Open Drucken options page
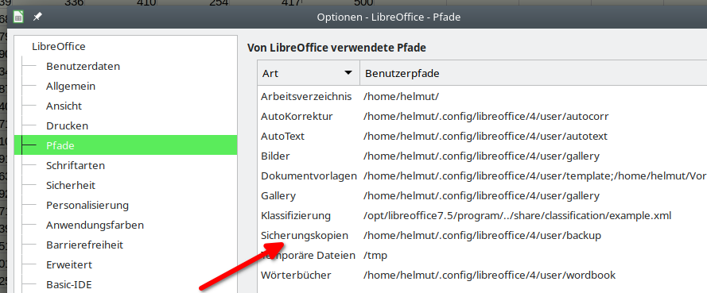This screenshot has height=293, width=707. 67,125
